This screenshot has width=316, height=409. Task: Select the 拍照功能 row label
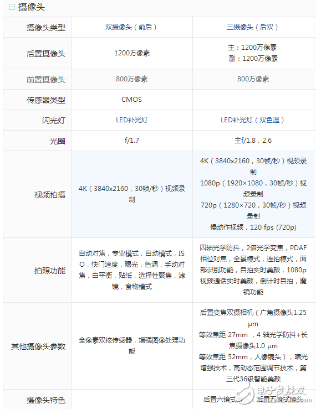pyautogui.click(x=50, y=271)
